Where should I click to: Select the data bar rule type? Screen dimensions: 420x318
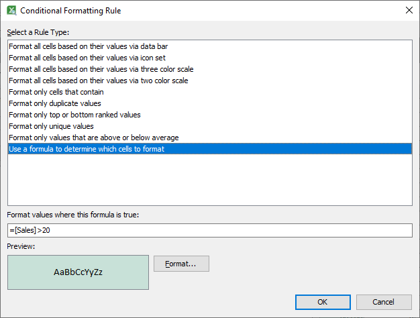coord(210,46)
